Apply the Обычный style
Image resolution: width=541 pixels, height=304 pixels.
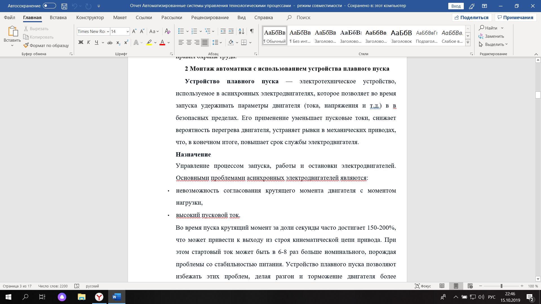[x=275, y=36]
